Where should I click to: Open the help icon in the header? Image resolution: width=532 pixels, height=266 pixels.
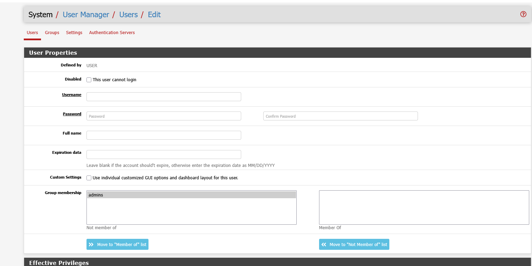(523, 14)
